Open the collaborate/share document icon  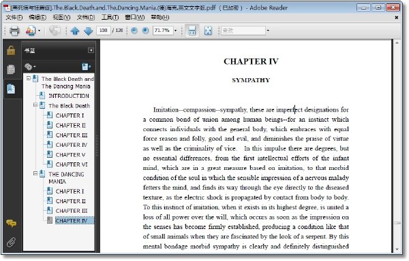coord(30,31)
